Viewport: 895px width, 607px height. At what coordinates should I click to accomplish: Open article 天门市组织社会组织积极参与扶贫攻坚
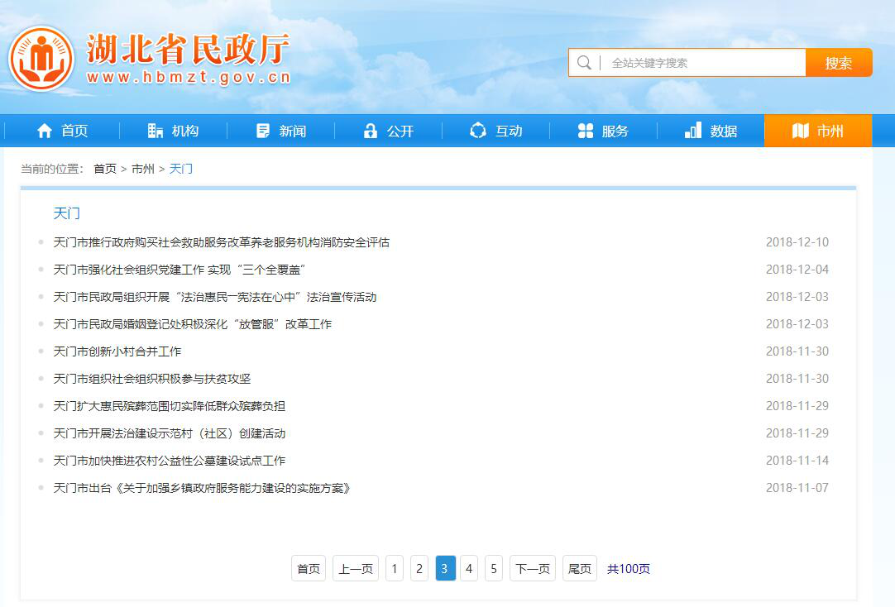click(152, 379)
